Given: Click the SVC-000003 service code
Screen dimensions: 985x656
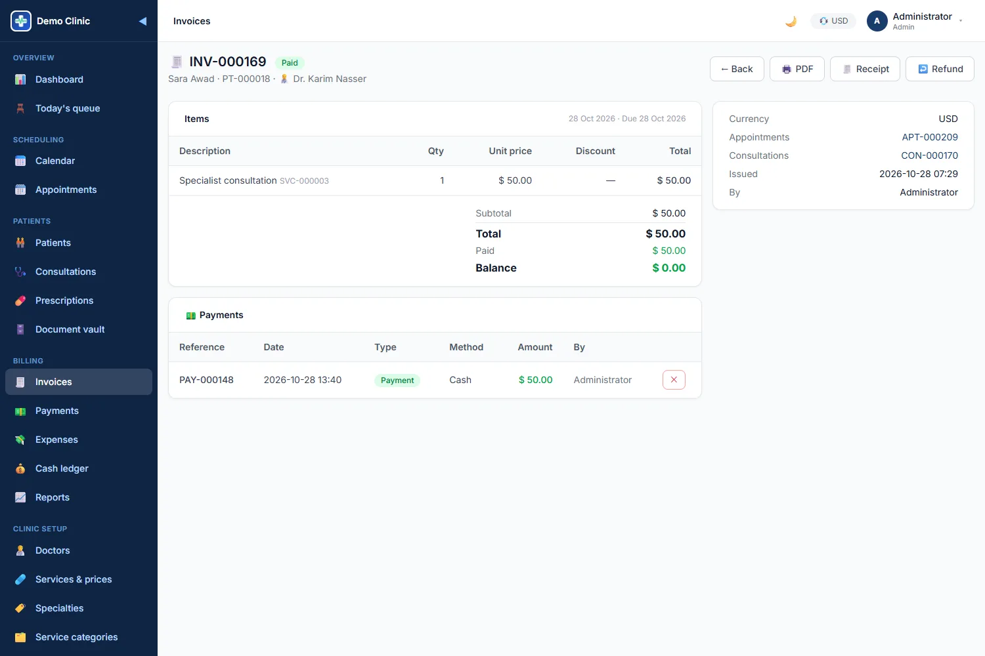Looking at the screenshot, I should (304, 181).
